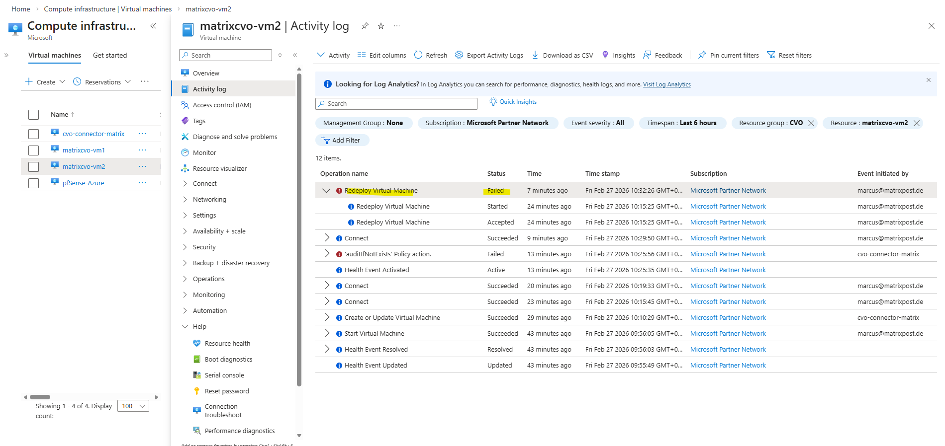Open Access control (IAM) menu item
Viewport: 945px width, 446px height.
pos(222,105)
